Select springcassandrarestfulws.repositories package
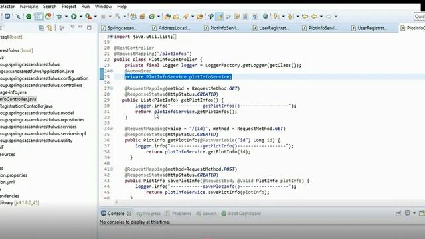The width and height of the screenshot is (425, 239). click(x=42, y=119)
